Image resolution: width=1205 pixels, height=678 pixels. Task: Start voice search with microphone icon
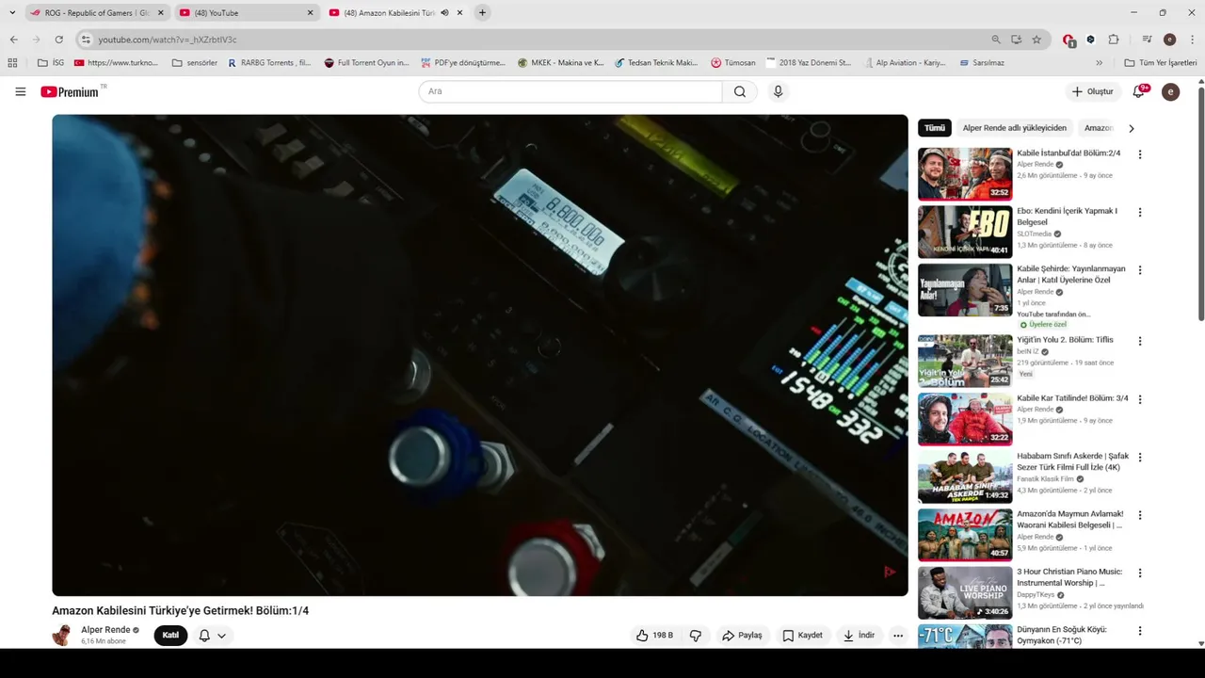pos(778,91)
